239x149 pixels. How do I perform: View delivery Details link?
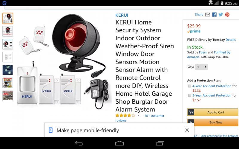(x=231, y=40)
